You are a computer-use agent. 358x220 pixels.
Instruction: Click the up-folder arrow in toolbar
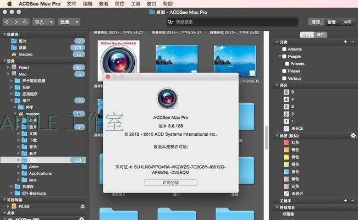click(x=25, y=22)
